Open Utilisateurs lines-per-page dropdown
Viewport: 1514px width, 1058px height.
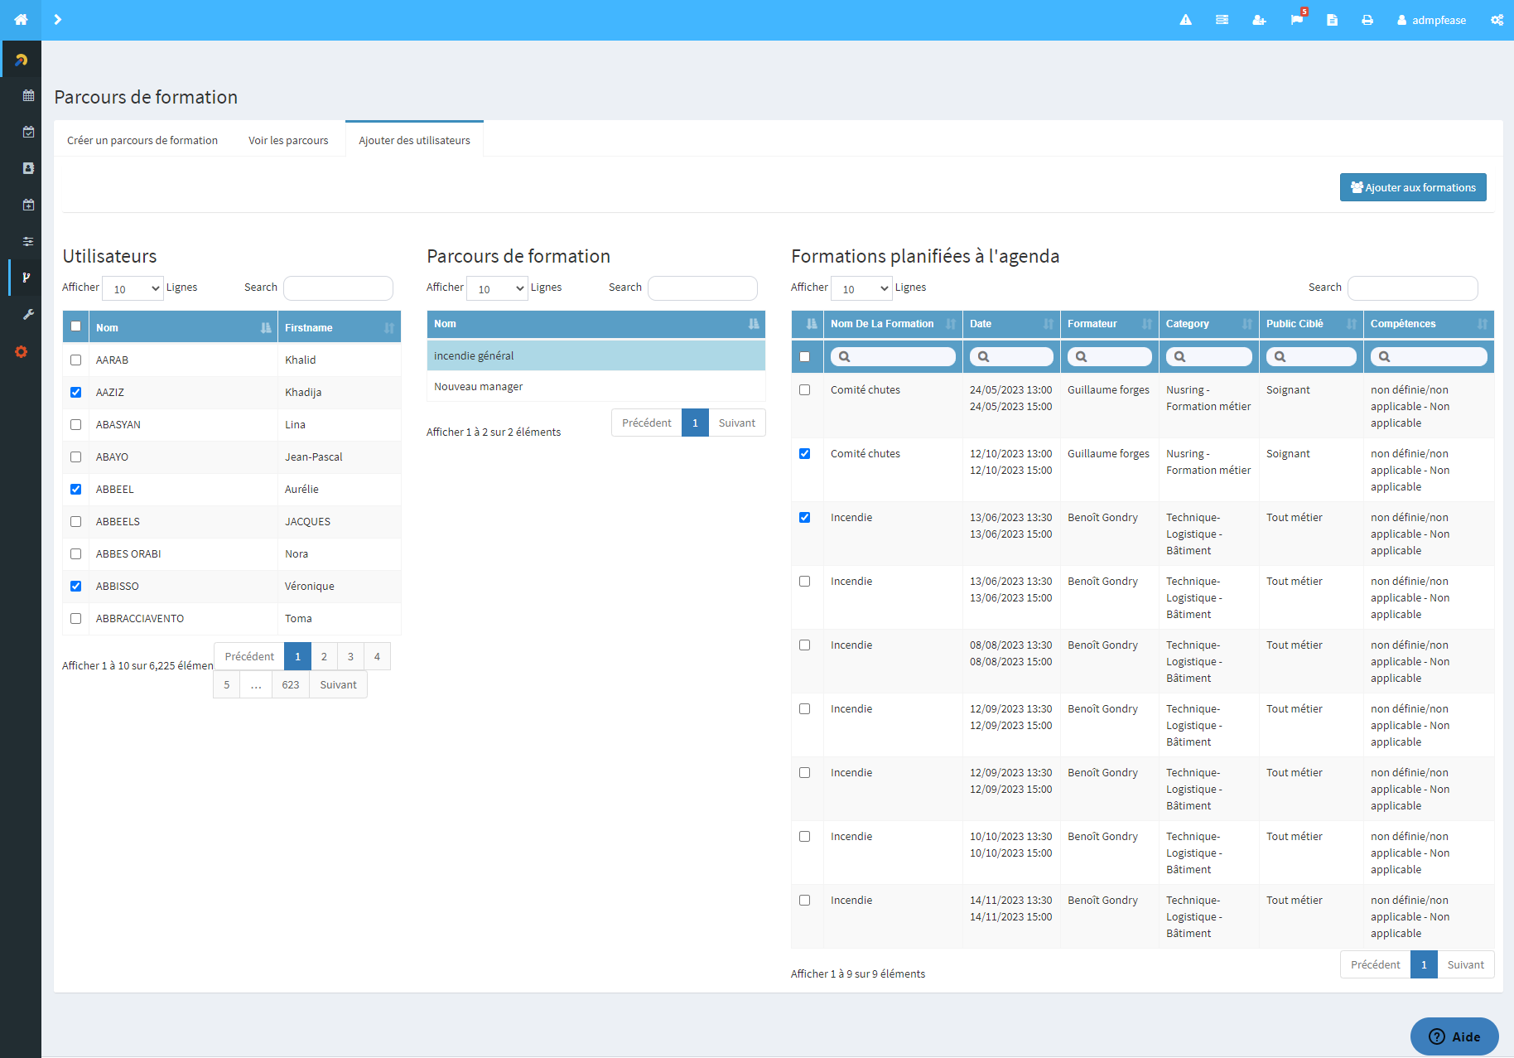133,288
